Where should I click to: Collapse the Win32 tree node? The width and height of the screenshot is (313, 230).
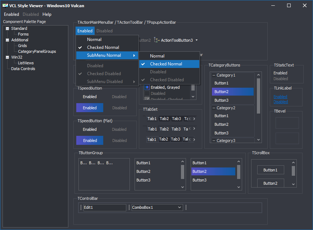pyautogui.click(x=8, y=57)
